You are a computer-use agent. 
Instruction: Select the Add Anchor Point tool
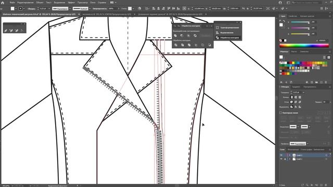[11, 31]
